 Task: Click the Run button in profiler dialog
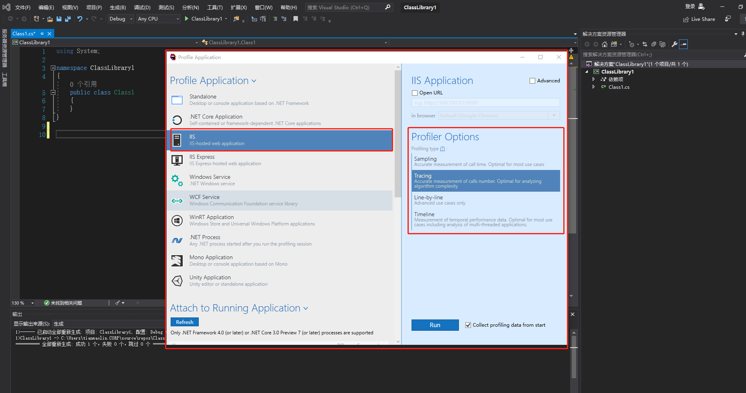[435, 325]
